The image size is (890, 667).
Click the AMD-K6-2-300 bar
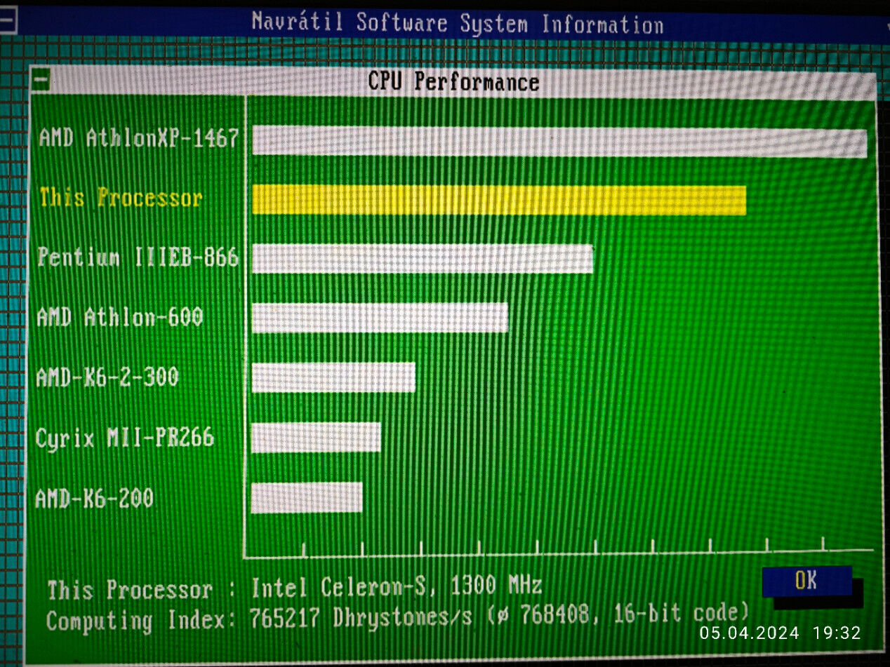(x=333, y=377)
